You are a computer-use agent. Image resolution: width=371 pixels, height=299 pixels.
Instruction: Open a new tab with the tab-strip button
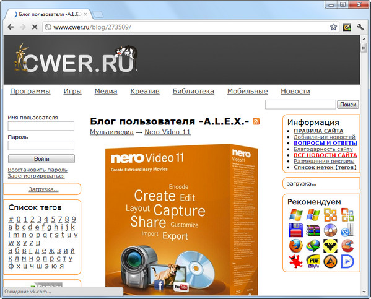(98, 15)
